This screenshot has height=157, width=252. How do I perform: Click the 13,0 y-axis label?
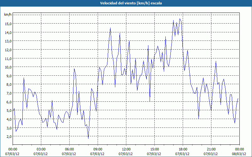click(8, 41)
